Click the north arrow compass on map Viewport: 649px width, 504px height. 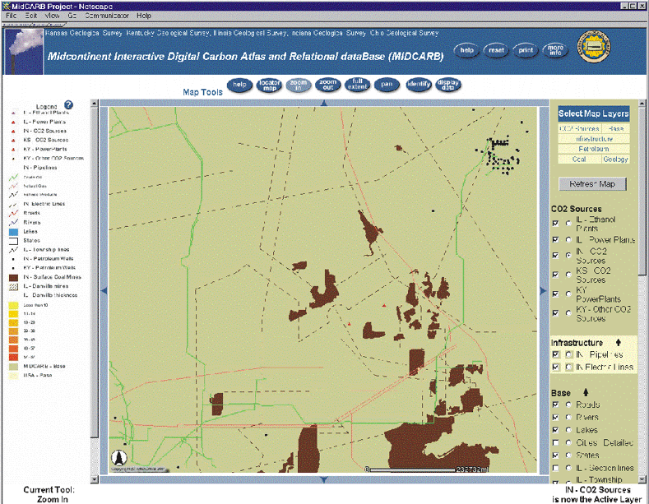coord(119,457)
